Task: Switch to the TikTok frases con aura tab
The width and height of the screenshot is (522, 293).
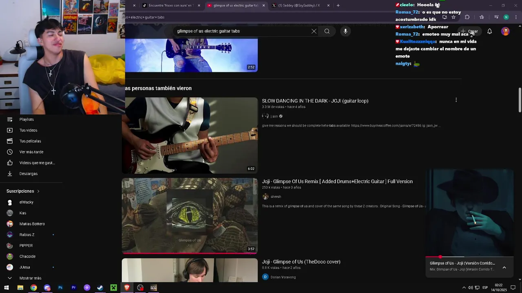Action: click(x=171, y=5)
